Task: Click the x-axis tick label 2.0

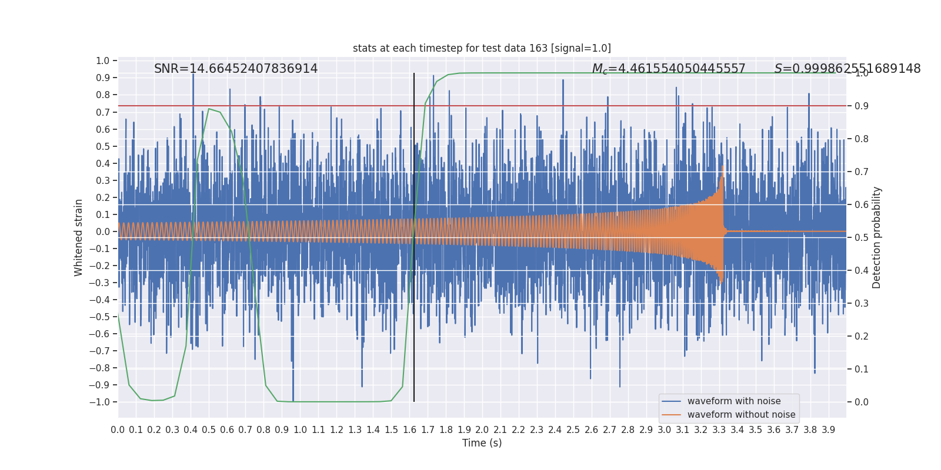Action: click(x=482, y=430)
